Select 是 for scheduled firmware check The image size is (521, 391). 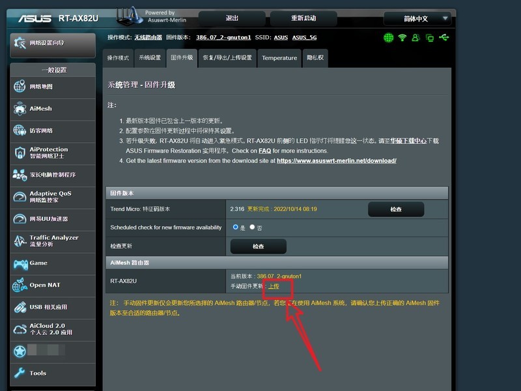235,227
